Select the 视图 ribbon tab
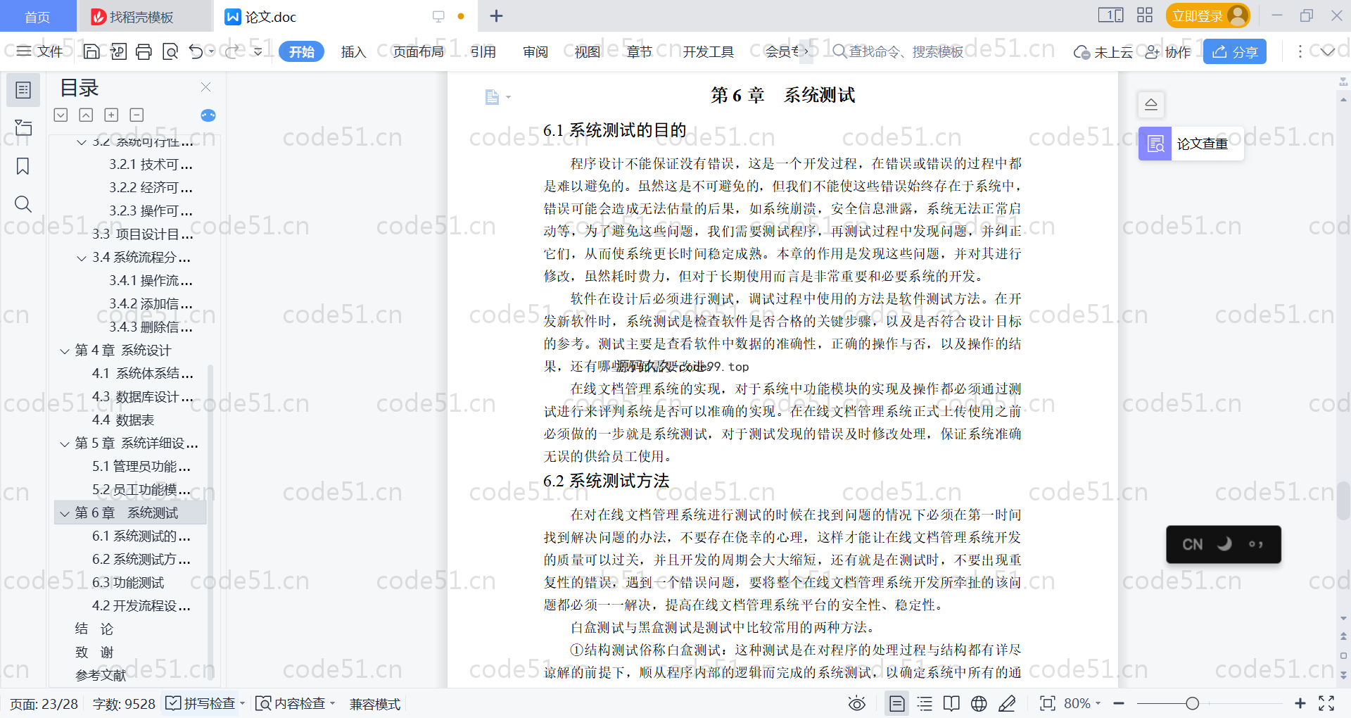The height and width of the screenshot is (718, 1351). point(588,51)
